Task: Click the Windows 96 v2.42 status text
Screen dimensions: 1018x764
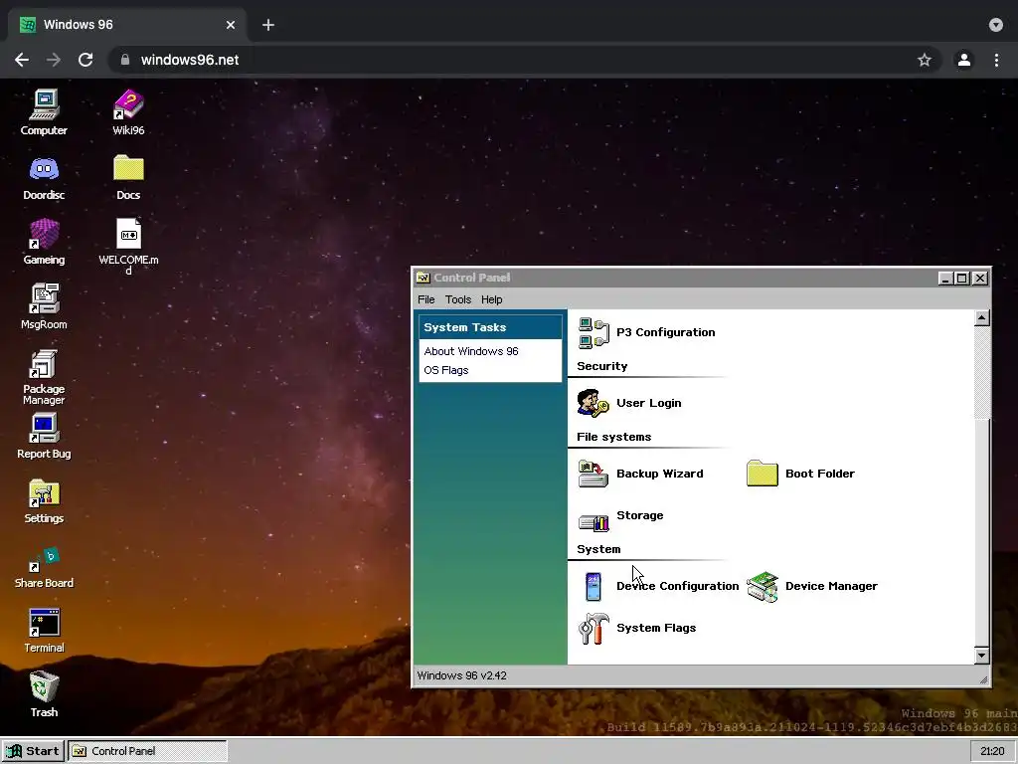Action: point(461,675)
